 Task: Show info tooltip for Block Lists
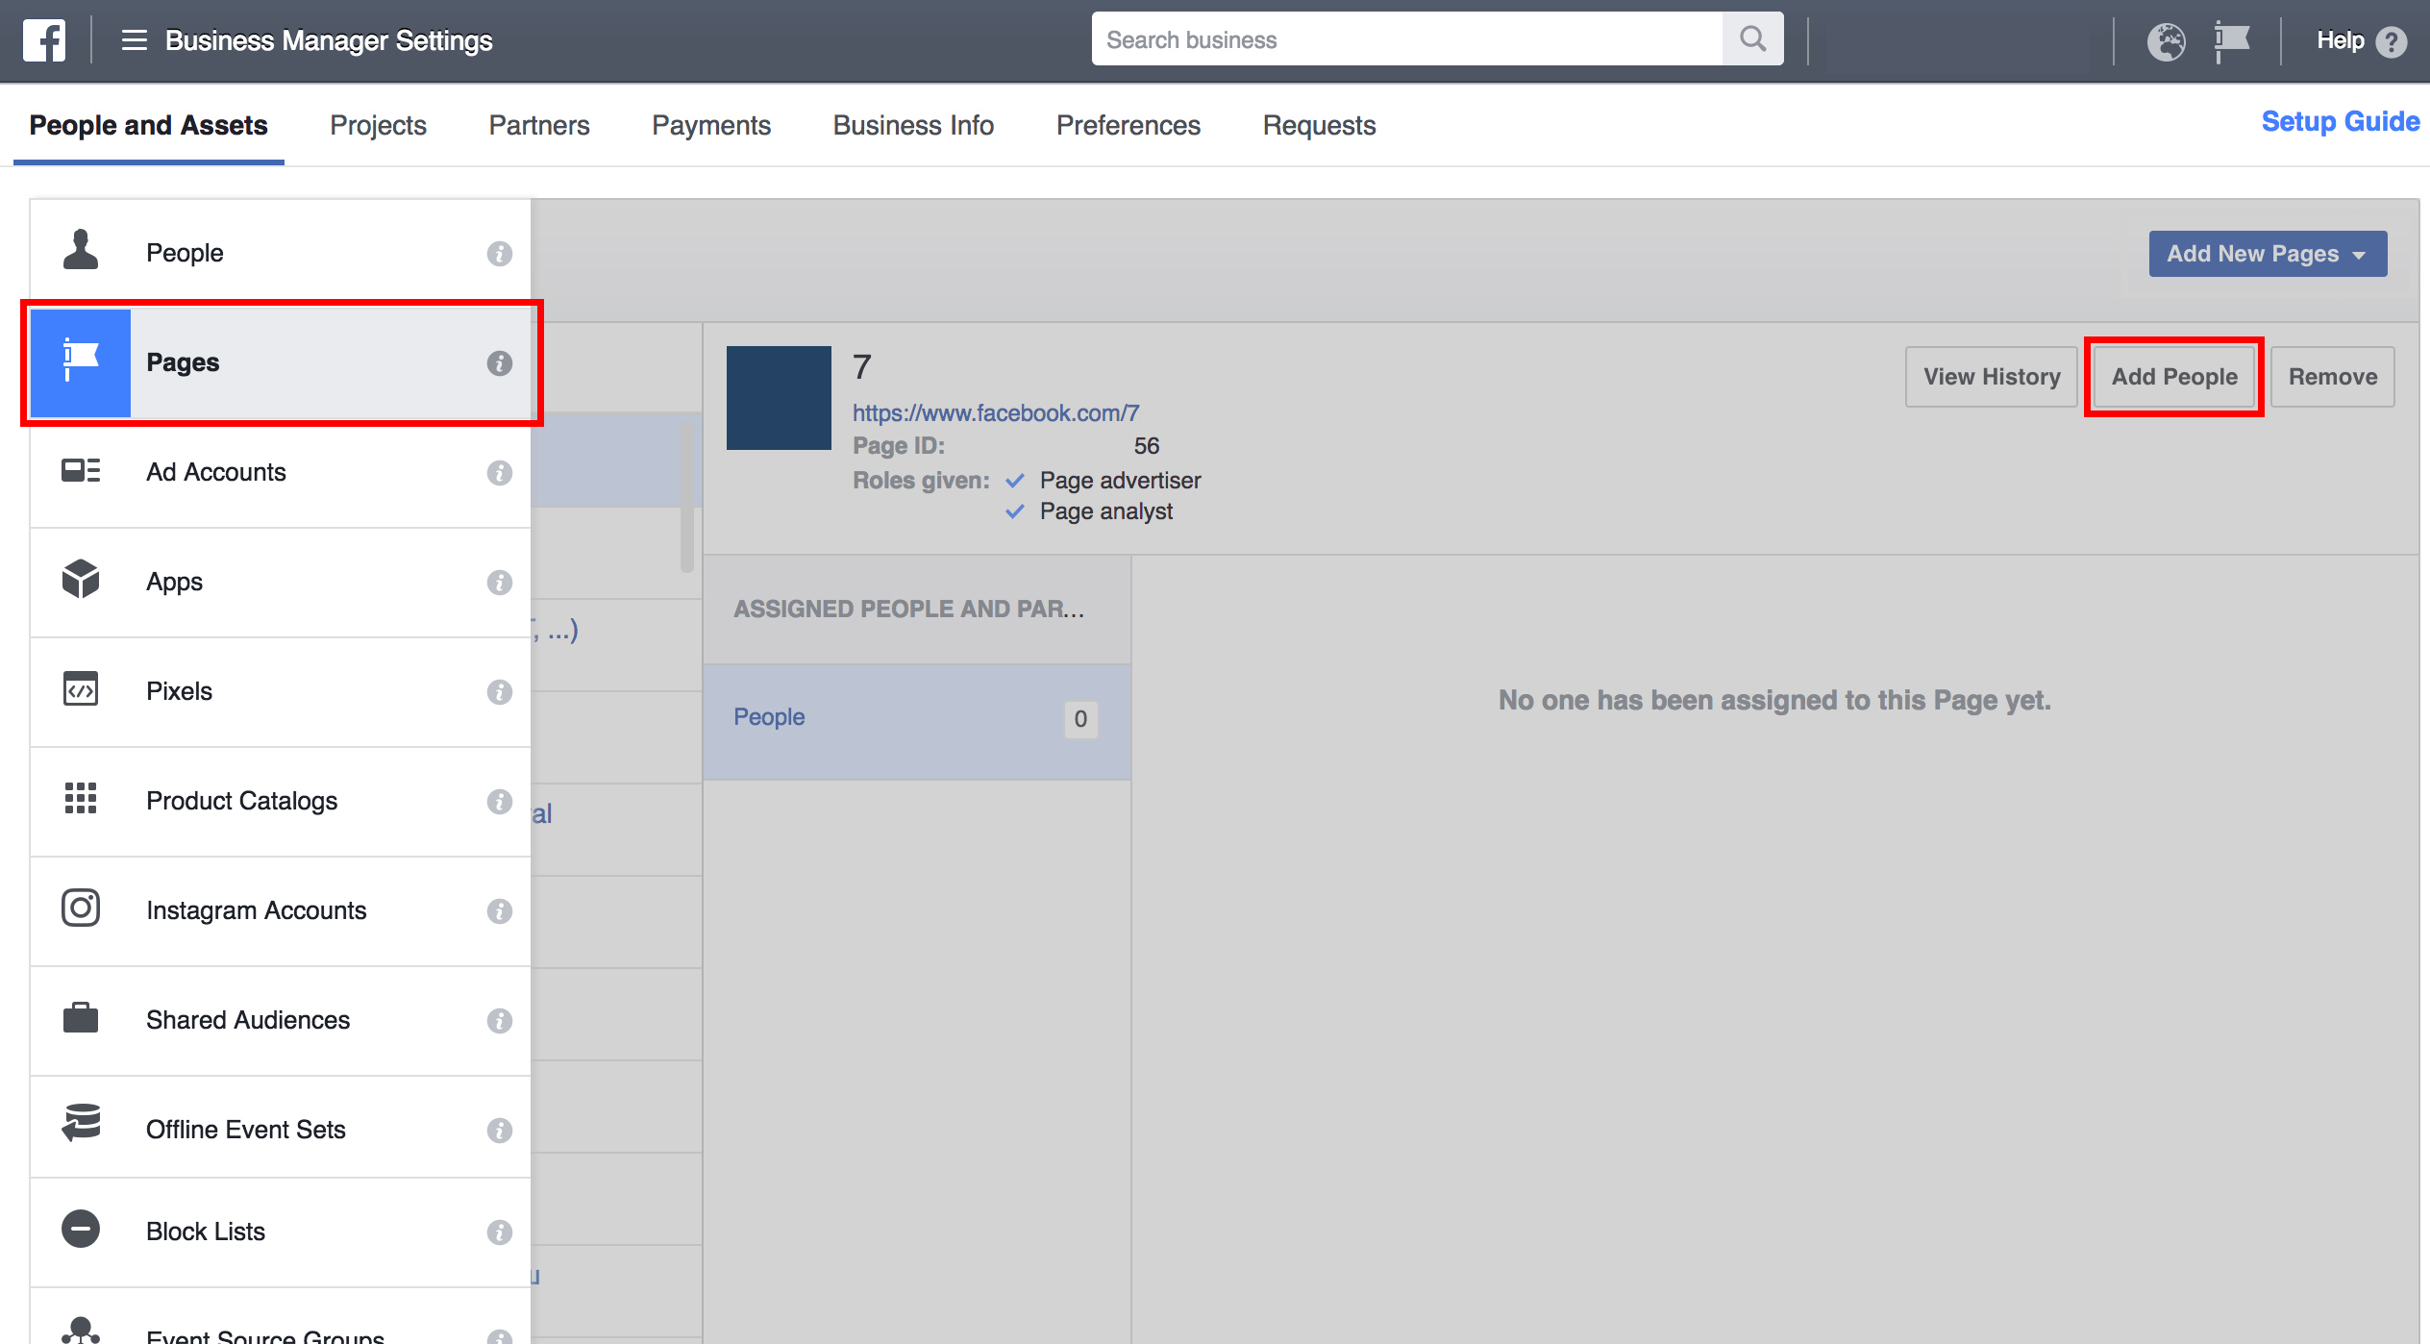[499, 1232]
